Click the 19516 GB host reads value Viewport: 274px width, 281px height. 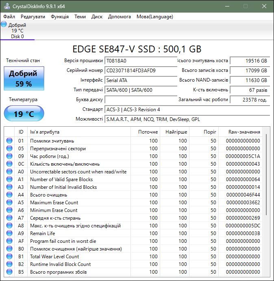tap(250, 61)
